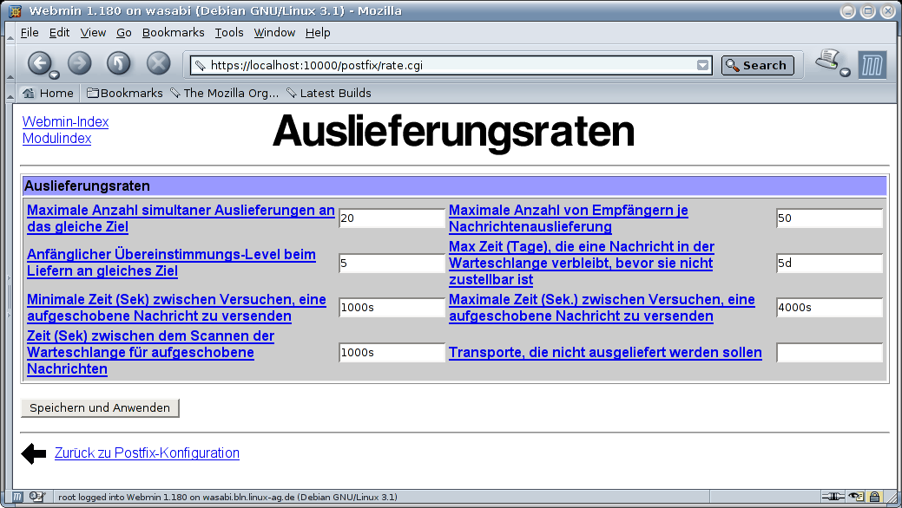Click the Navigator icon in status bar

click(17, 497)
